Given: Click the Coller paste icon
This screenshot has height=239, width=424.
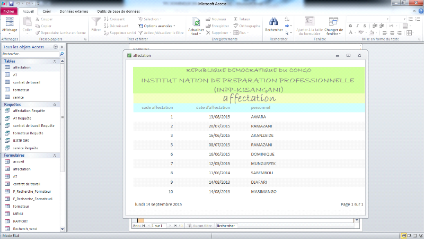Looking at the screenshot, I should point(27,23).
